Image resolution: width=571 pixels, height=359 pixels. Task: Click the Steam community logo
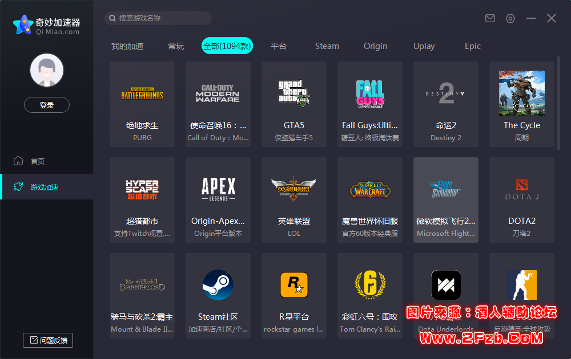(x=218, y=285)
